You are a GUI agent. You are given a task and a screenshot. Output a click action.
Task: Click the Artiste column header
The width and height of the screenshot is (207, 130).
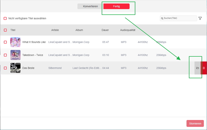[x=55, y=30]
